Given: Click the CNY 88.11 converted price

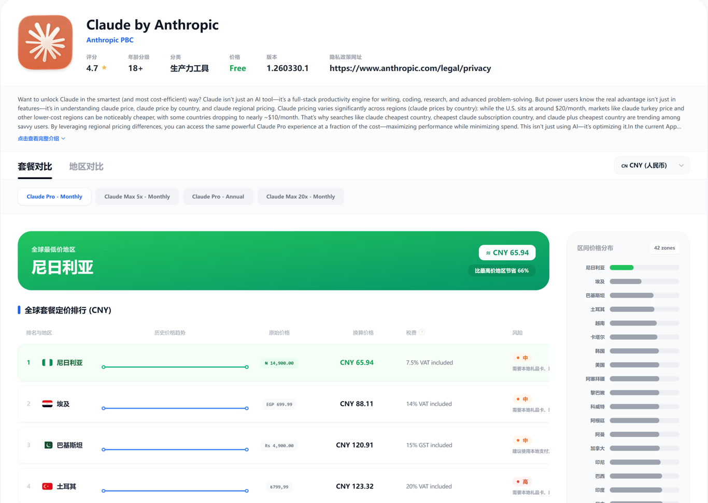Looking at the screenshot, I should [x=357, y=404].
